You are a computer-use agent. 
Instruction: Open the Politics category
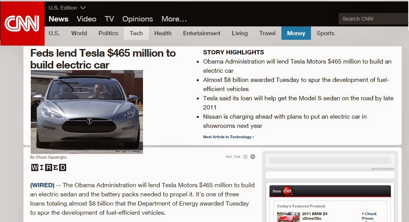click(108, 33)
